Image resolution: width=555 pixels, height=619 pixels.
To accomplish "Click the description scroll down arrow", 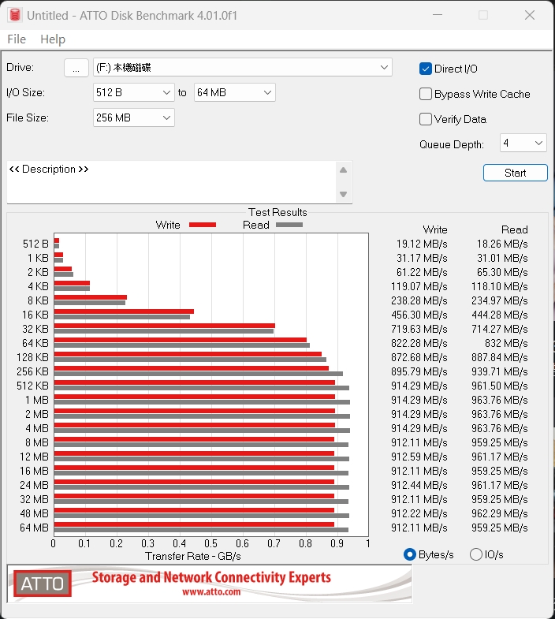I will [x=343, y=194].
